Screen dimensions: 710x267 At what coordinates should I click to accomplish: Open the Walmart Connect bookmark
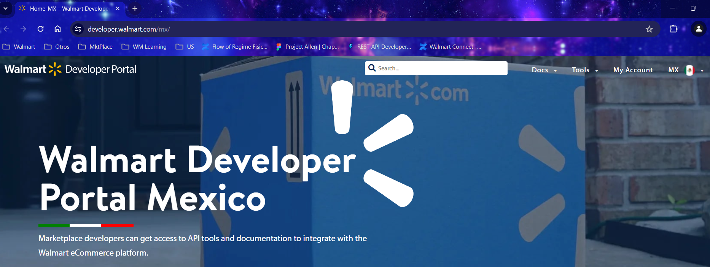pyautogui.click(x=450, y=47)
